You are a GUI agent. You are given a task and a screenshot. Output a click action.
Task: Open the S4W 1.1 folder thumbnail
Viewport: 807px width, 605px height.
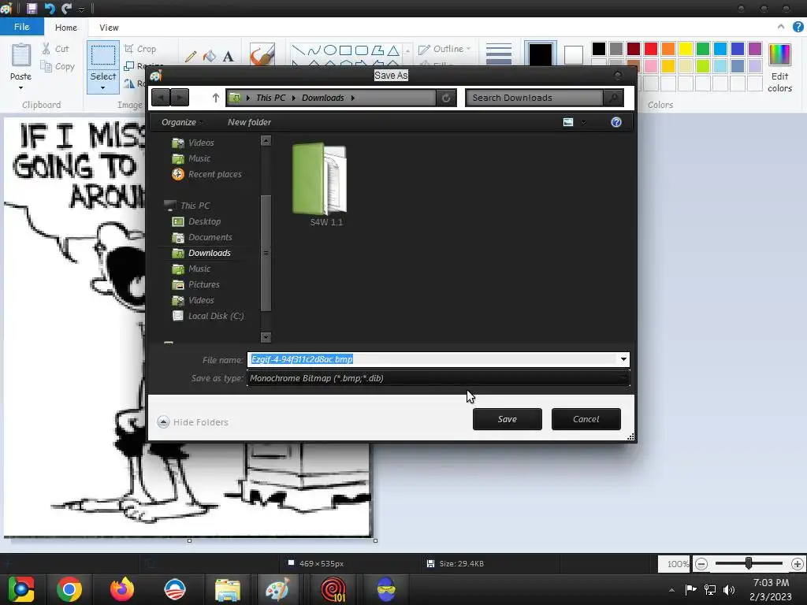[320, 184]
